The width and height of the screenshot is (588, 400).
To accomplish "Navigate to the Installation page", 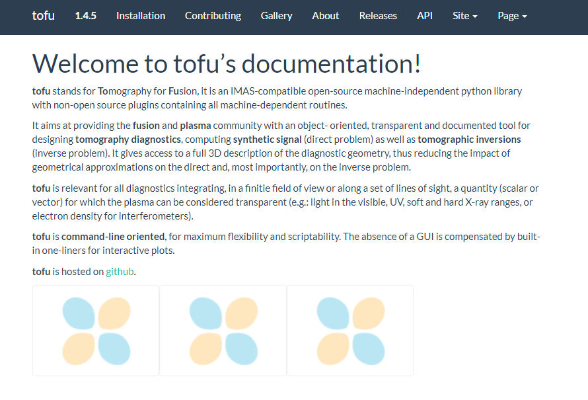I will click(141, 16).
